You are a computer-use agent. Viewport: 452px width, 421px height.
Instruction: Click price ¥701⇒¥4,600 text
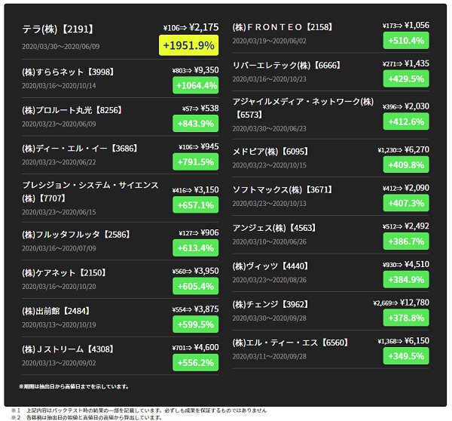pos(195,347)
